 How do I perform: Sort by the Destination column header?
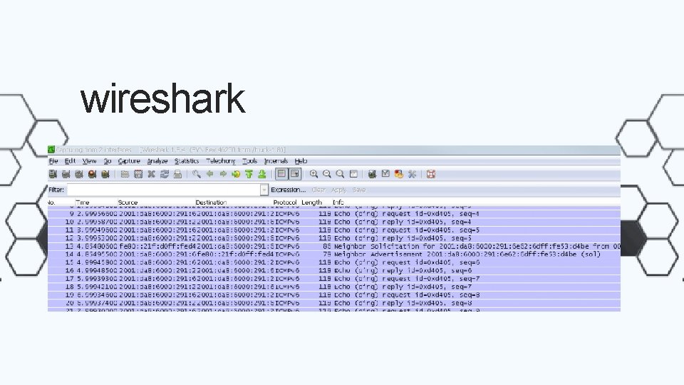tap(211, 202)
